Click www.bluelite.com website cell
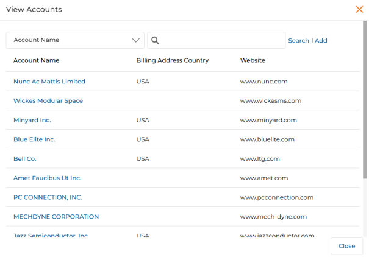 [x=267, y=139]
